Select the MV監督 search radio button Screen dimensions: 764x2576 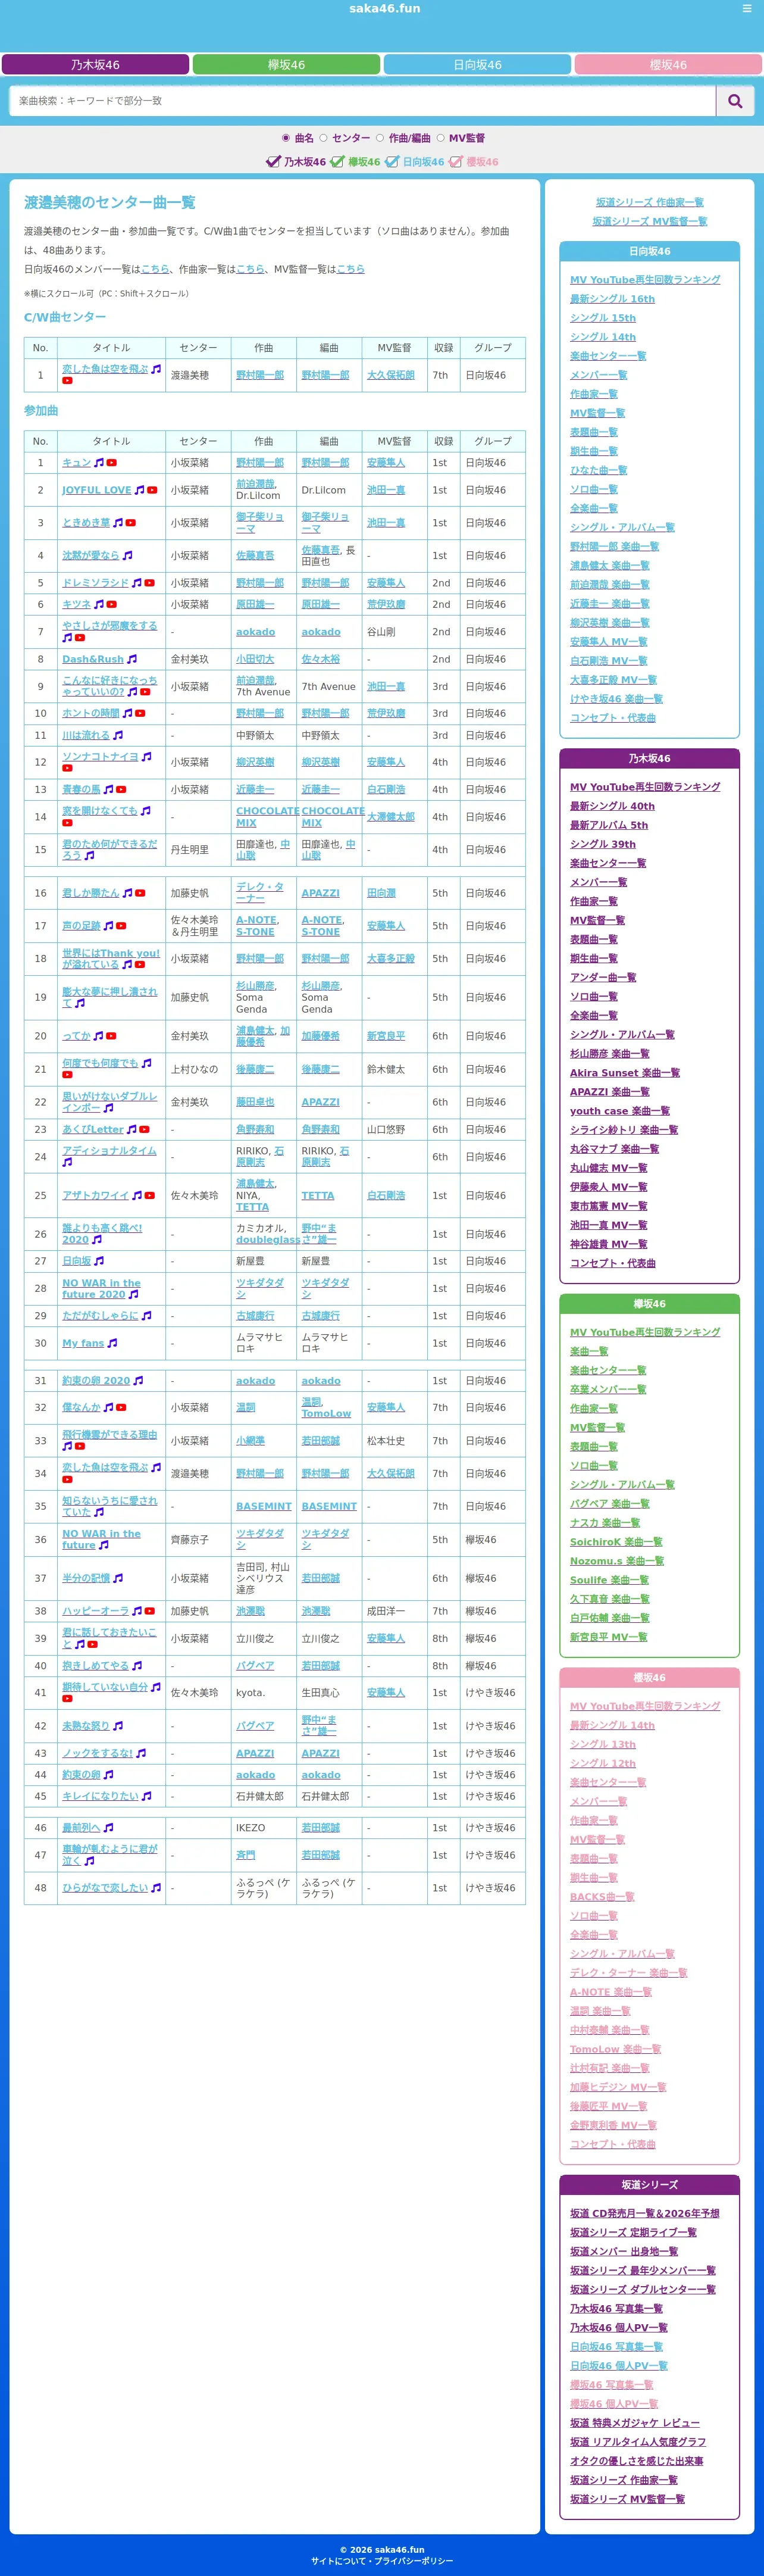point(440,138)
